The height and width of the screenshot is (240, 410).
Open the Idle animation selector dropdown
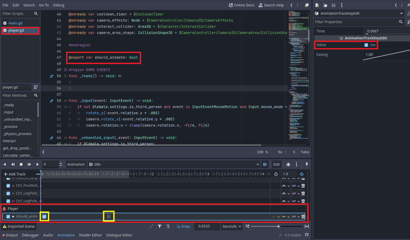(x=174, y=164)
